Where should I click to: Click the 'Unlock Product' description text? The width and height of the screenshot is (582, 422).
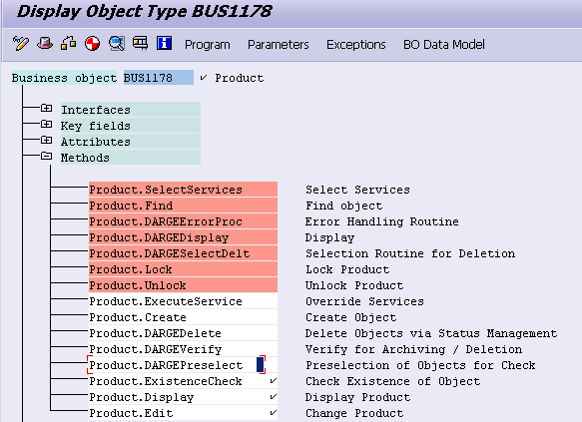pyautogui.click(x=354, y=285)
